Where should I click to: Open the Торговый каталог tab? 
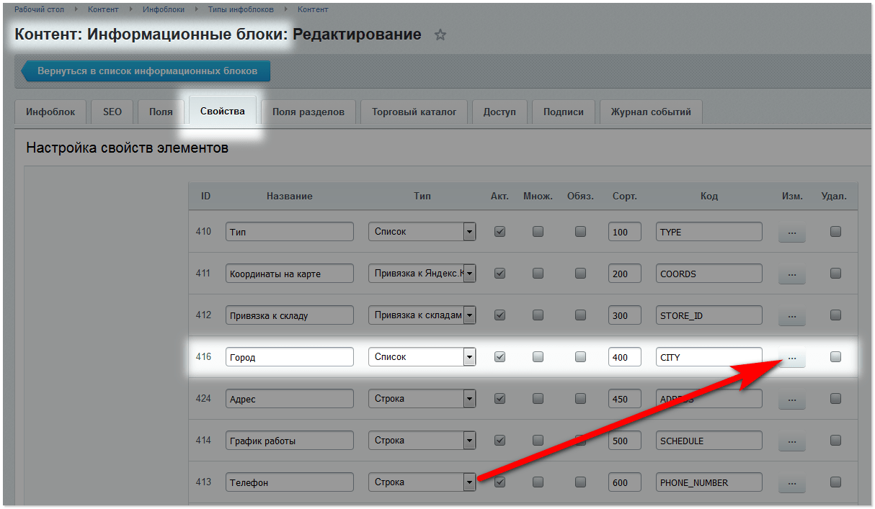point(414,112)
